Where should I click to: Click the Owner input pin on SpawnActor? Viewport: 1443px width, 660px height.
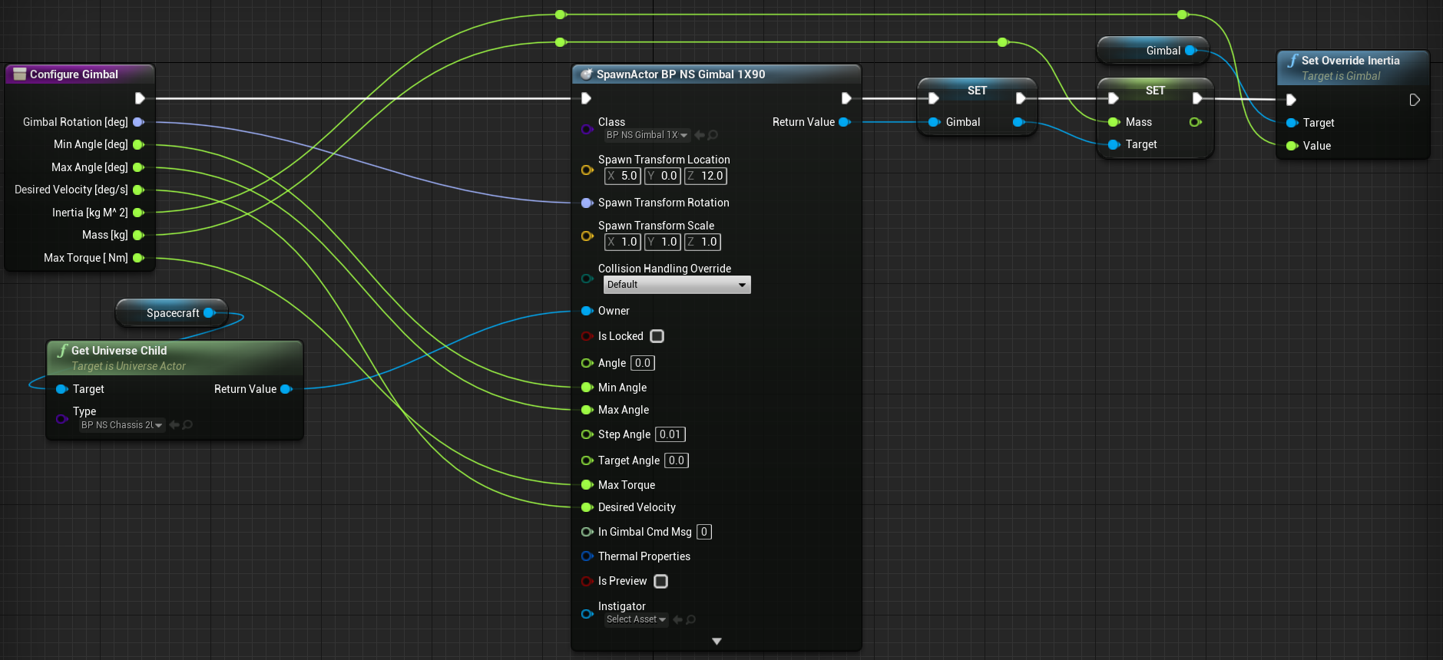(587, 311)
